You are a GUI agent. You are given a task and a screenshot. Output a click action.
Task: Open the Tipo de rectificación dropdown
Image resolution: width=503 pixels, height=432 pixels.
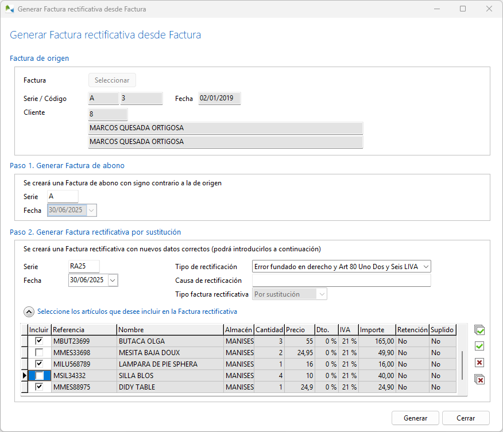click(x=425, y=266)
